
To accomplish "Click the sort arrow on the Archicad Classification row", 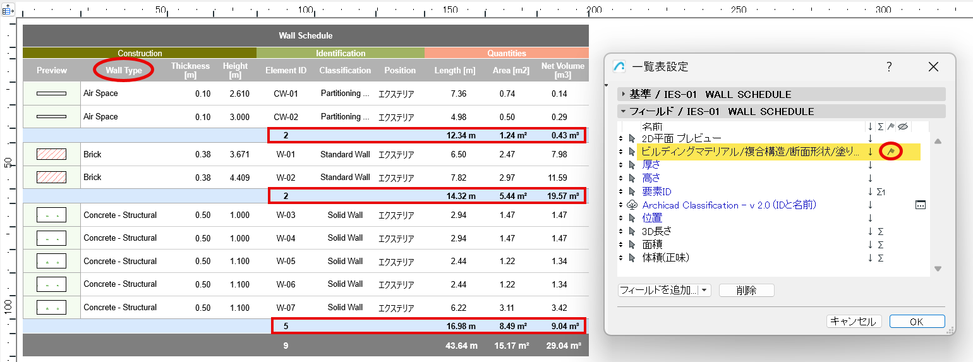I will (870, 205).
